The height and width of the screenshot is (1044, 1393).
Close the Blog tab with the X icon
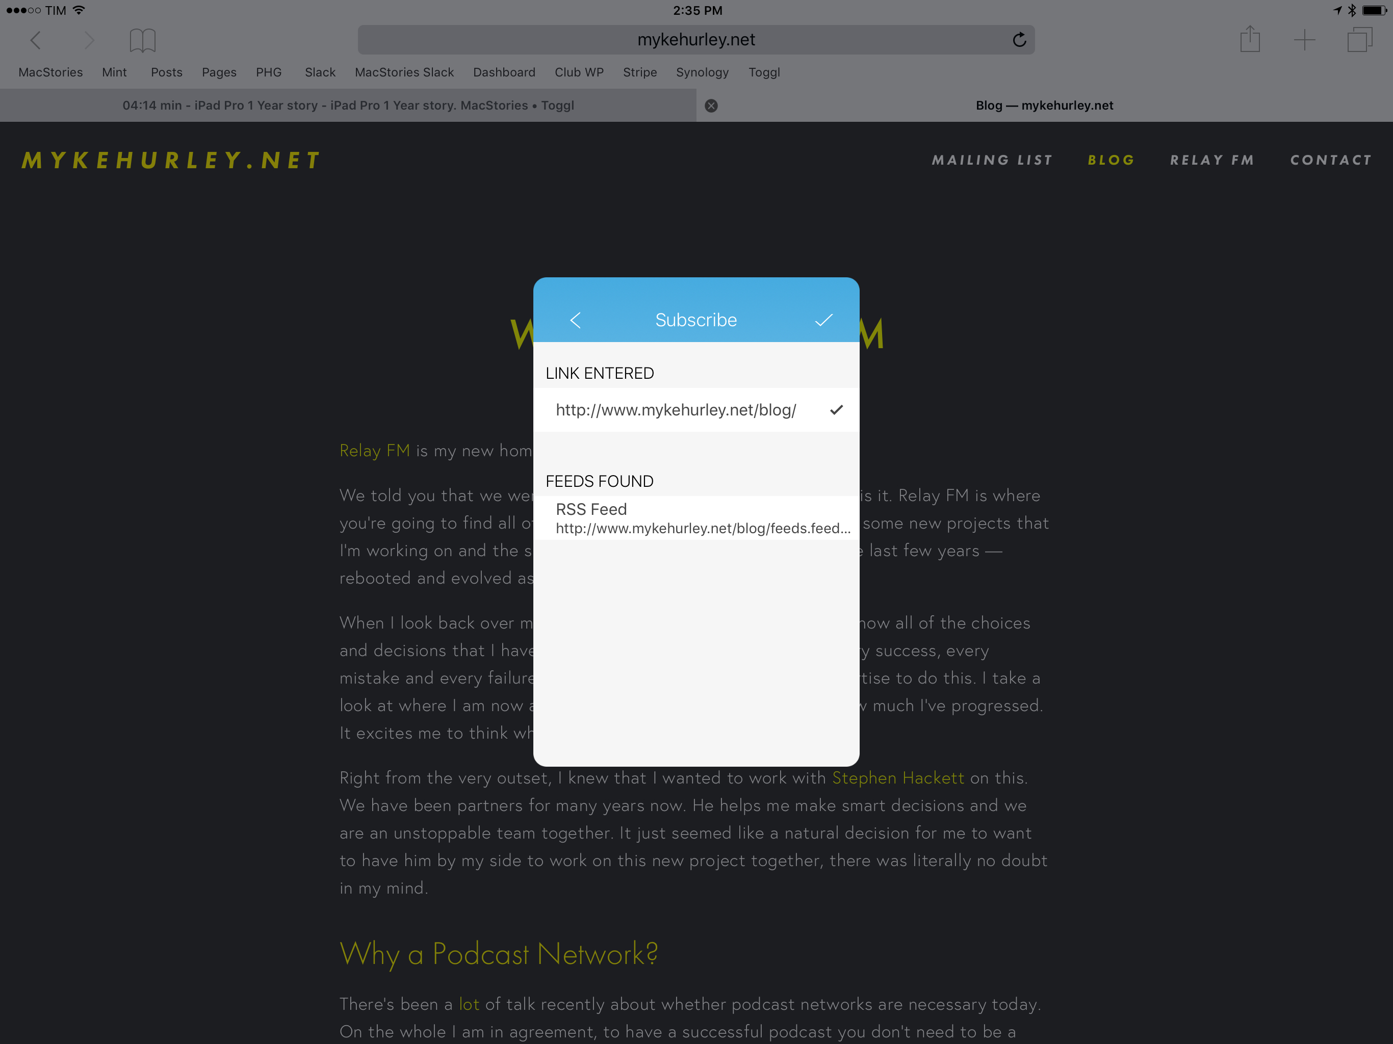pos(711,106)
